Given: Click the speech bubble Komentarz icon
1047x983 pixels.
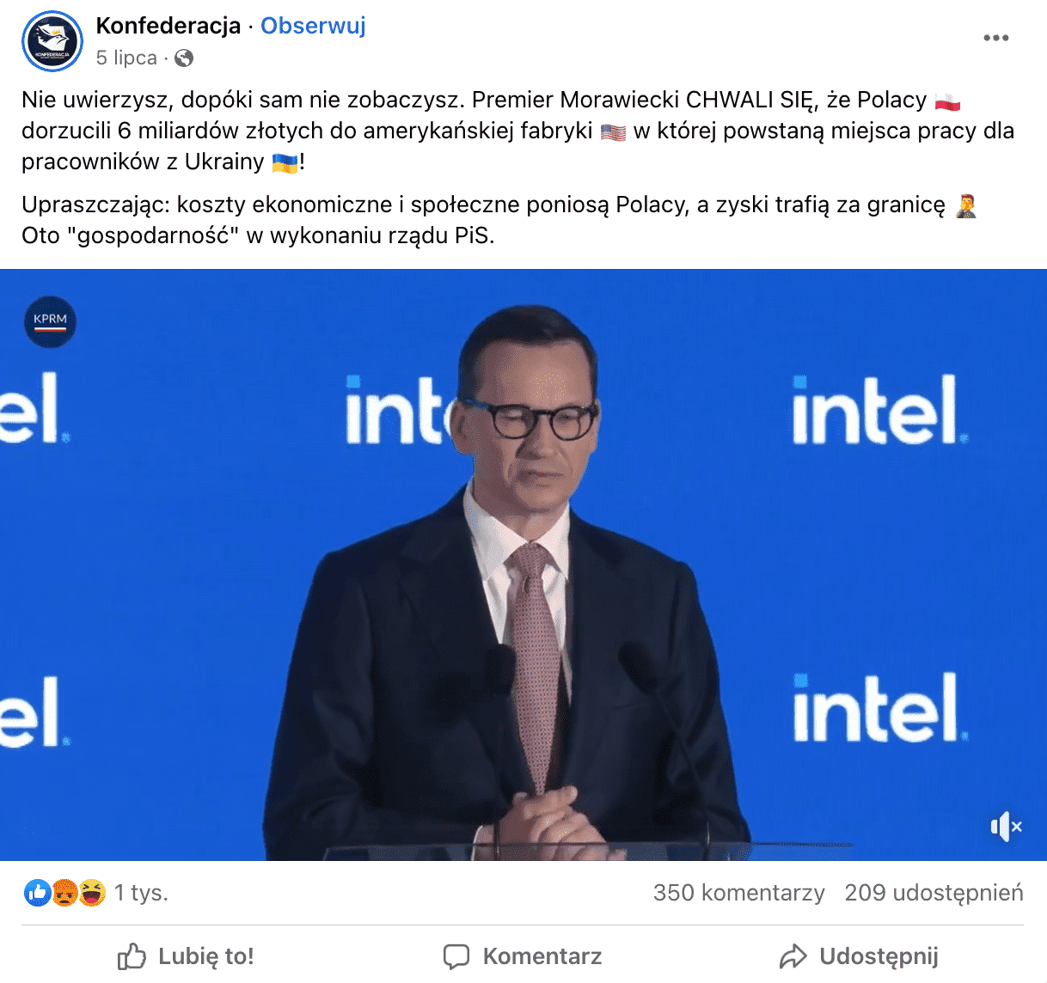Looking at the screenshot, I should [x=456, y=956].
